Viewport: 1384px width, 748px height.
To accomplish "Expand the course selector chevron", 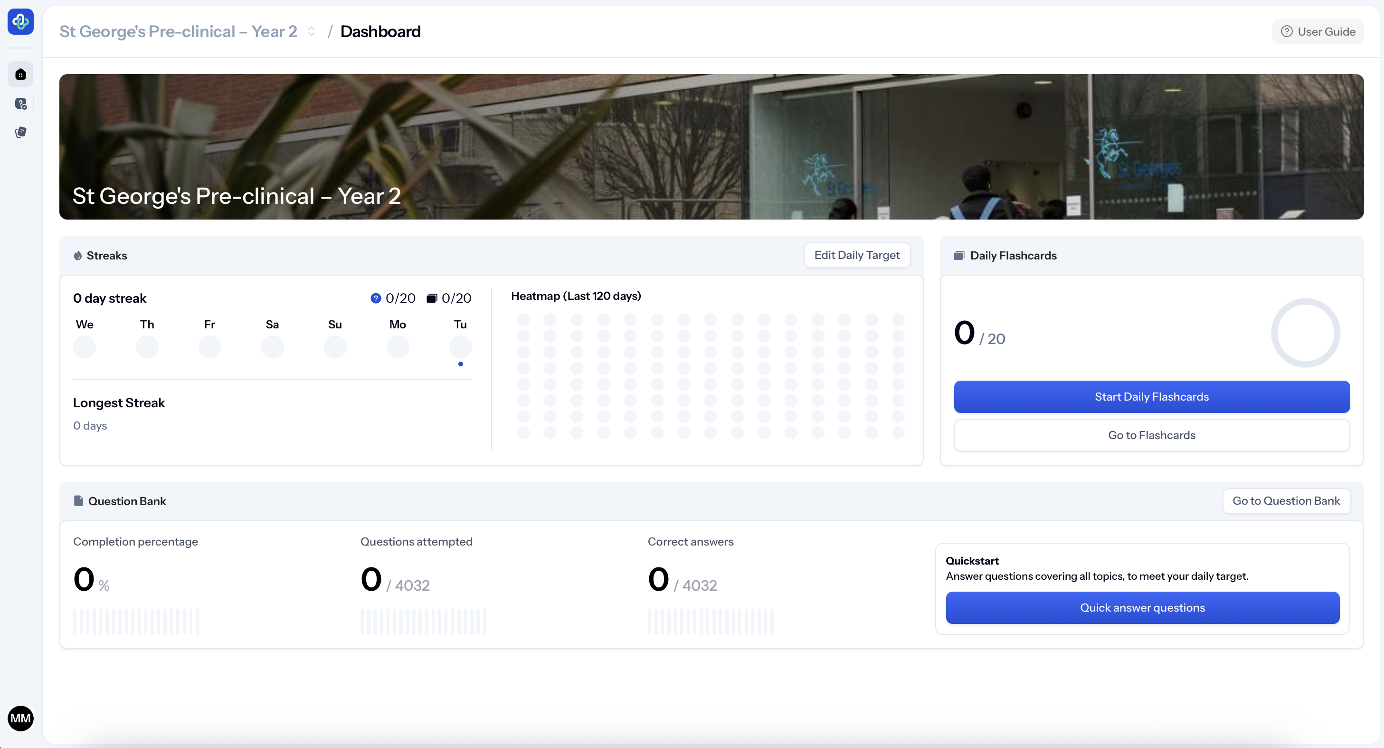I will pos(311,31).
